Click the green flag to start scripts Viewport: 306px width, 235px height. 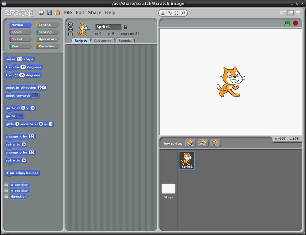click(287, 23)
